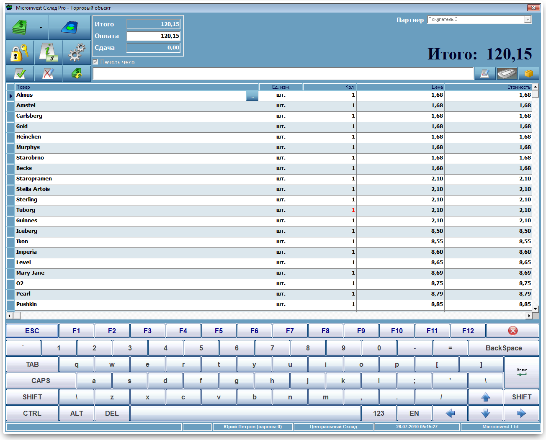Click the 5 number key
The image size is (546, 440).
201,348
